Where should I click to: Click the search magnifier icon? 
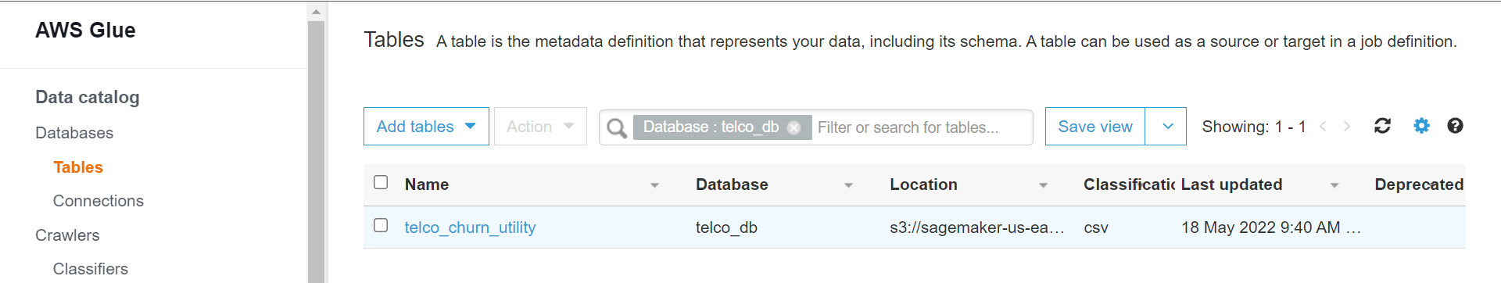617,127
